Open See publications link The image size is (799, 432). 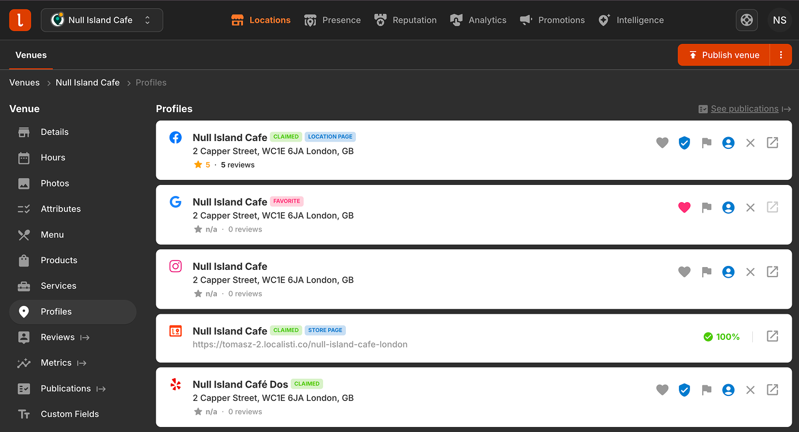[745, 109]
